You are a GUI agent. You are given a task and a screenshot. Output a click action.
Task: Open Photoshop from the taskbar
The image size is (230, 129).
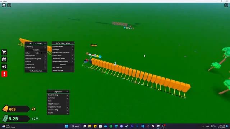(x=137, y=126)
